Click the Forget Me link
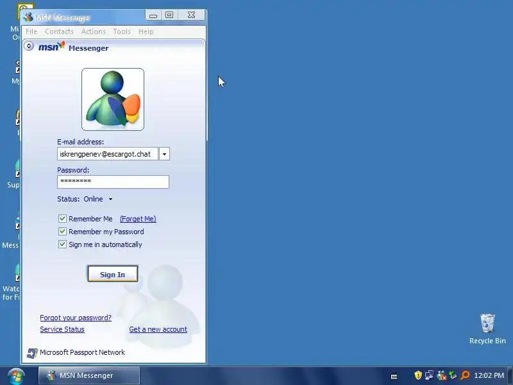The height and width of the screenshot is (385, 513). click(138, 219)
